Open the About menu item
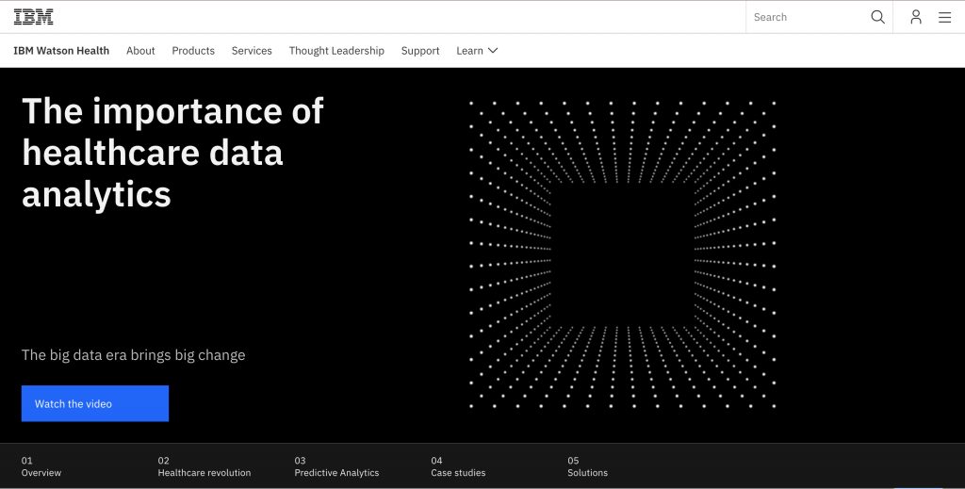The width and height of the screenshot is (965, 489). [140, 51]
